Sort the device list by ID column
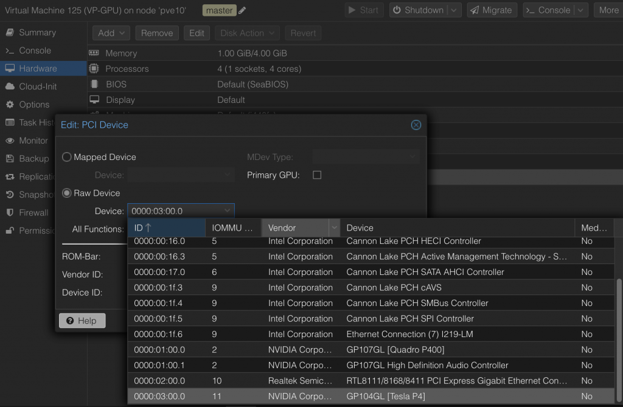The height and width of the screenshot is (407, 623). [x=167, y=228]
